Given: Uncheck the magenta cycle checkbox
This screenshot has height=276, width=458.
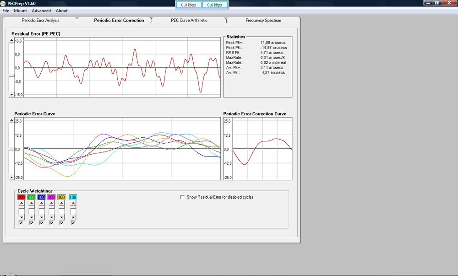Looking at the screenshot, I should click(52, 223).
